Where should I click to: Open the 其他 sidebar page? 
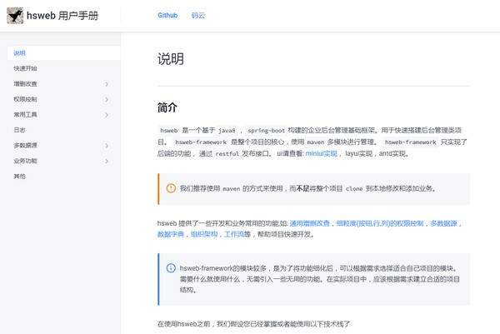(x=20, y=177)
